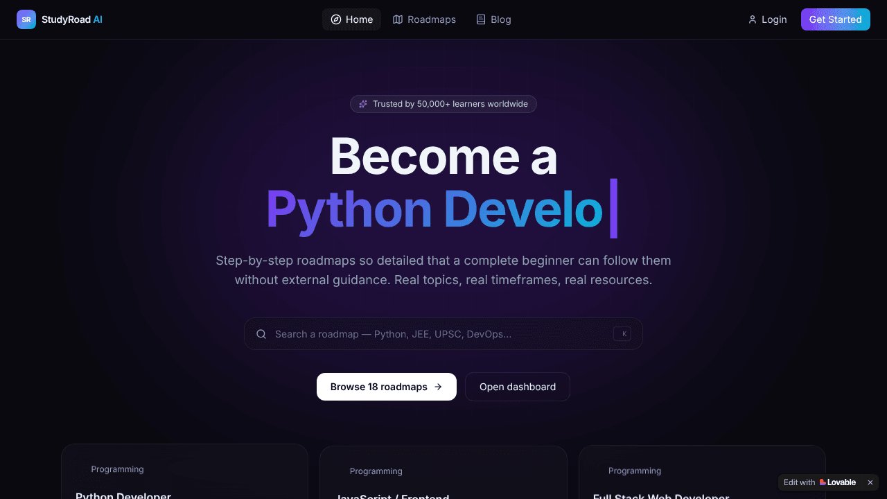Click the 'Python Develo' animated headline
Screen dimensions: 887x499
point(434,209)
